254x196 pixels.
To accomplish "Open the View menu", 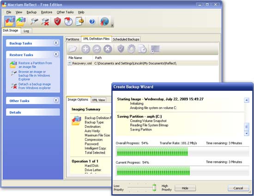I will (19, 12).
